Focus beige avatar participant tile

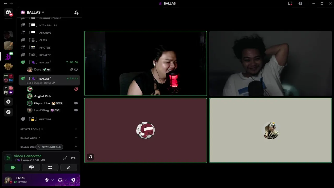pos(271,130)
